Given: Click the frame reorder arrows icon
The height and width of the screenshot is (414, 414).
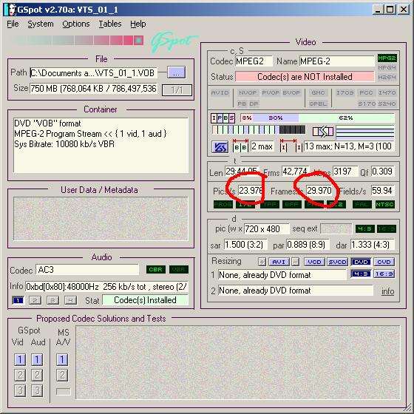Looking at the screenshot, I should coord(322,132).
